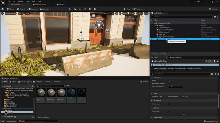Collapse the UE5_INTRO folder tree root
The height and width of the screenshot is (123, 220).
click(2, 86)
